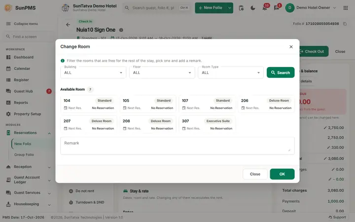
Task: Click the Reservations module icon
Action: coord(8,133)
